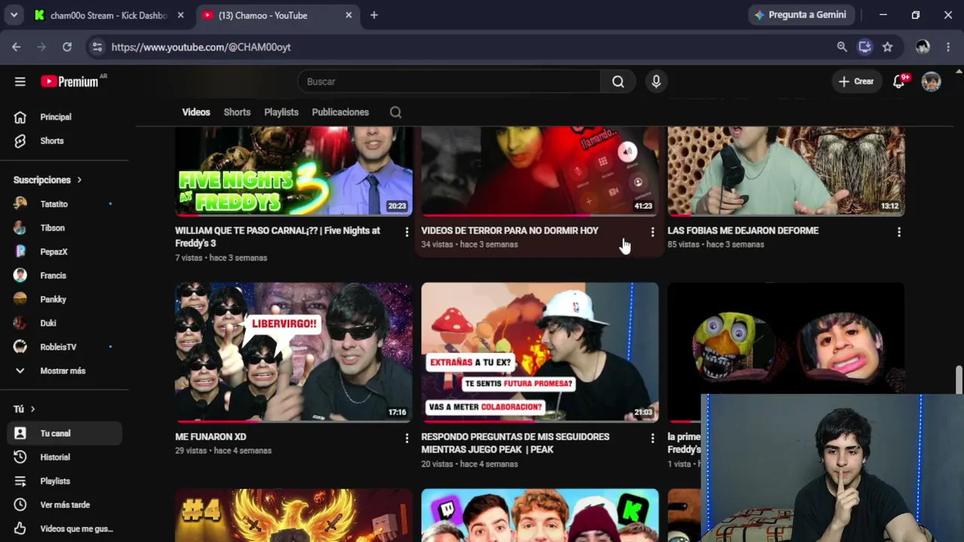Open the browser tab search dropdown
Viewport: 964px width, 542px height.
(x=14, y=15)
